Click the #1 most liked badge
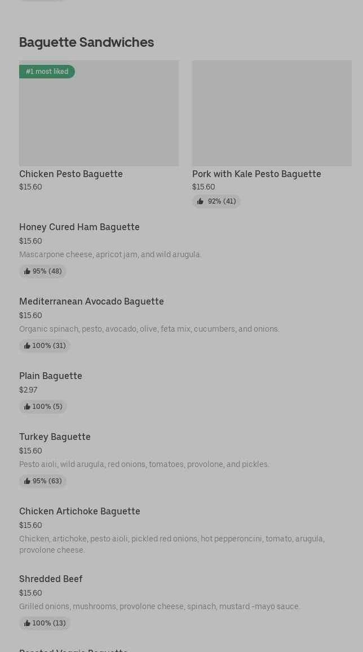The image size is (363, 652). pos(47,72)
